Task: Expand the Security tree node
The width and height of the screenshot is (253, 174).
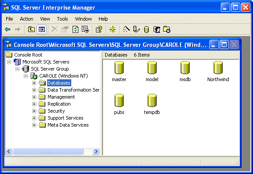Action: pos(34,111)
